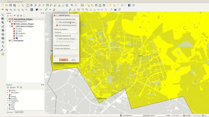Toggle Municipality layer visibility checkbox
Screen dimensions: 209x117
[10, 41]
